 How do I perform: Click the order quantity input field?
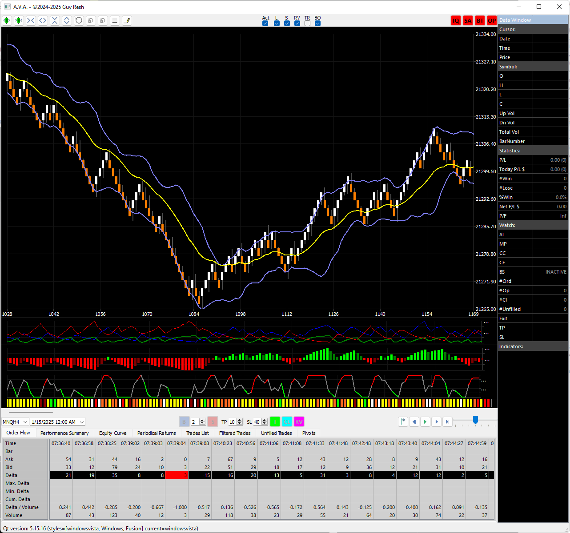coord(195,422)
